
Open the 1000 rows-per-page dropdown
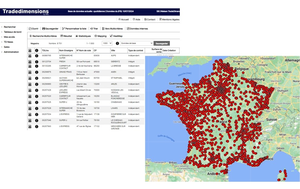[107, 43]
